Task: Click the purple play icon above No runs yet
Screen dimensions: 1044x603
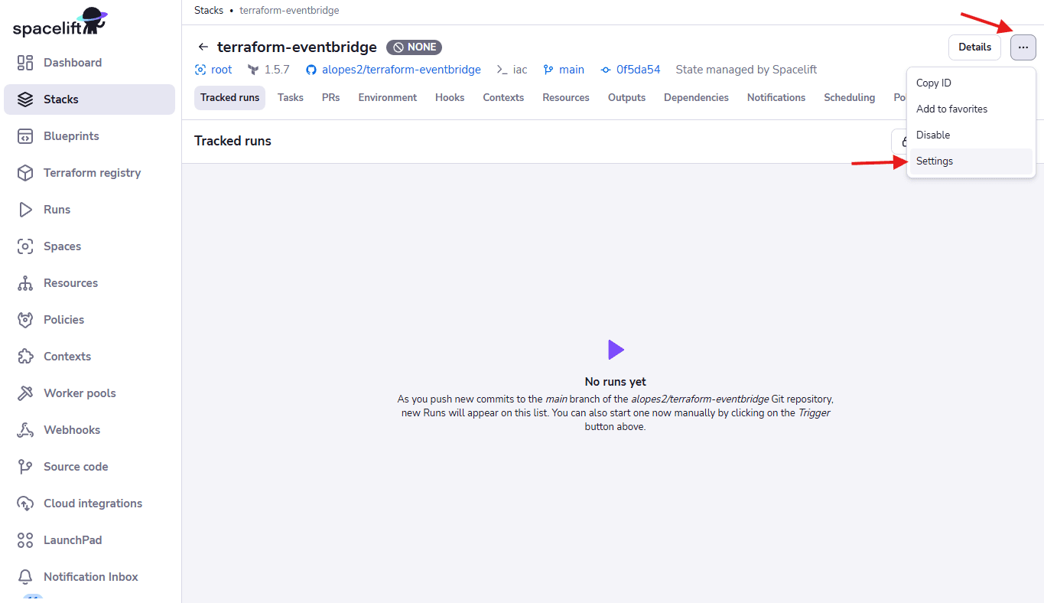Action: coord(616,350)
